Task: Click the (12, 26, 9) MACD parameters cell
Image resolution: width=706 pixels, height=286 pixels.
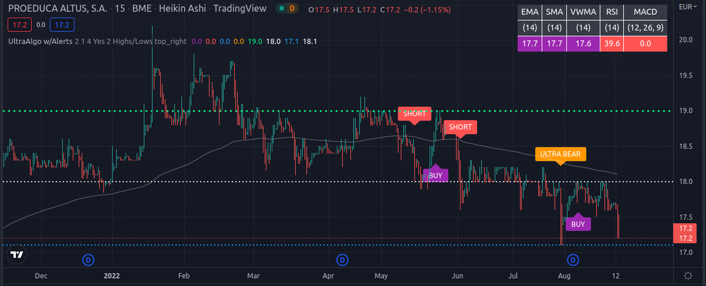Action: (x=646, y=28)
